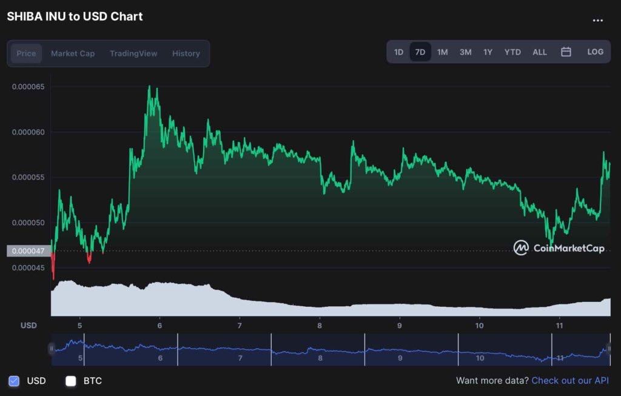
Task: Toggle LOG scale on the chart
Action: 596,52
